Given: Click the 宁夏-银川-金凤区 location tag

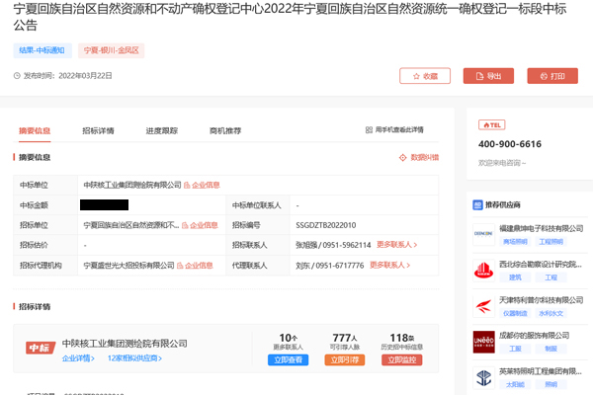Looking at the screenshot, I should pos(112,49).
